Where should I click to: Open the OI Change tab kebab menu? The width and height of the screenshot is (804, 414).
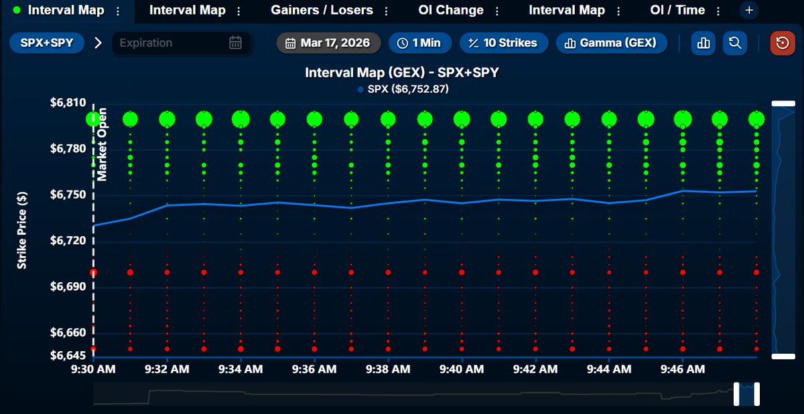(496, 11)
